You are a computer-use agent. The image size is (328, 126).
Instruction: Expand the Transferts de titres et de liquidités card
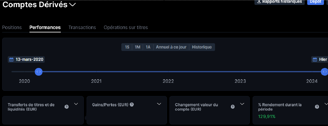[76, 104]
